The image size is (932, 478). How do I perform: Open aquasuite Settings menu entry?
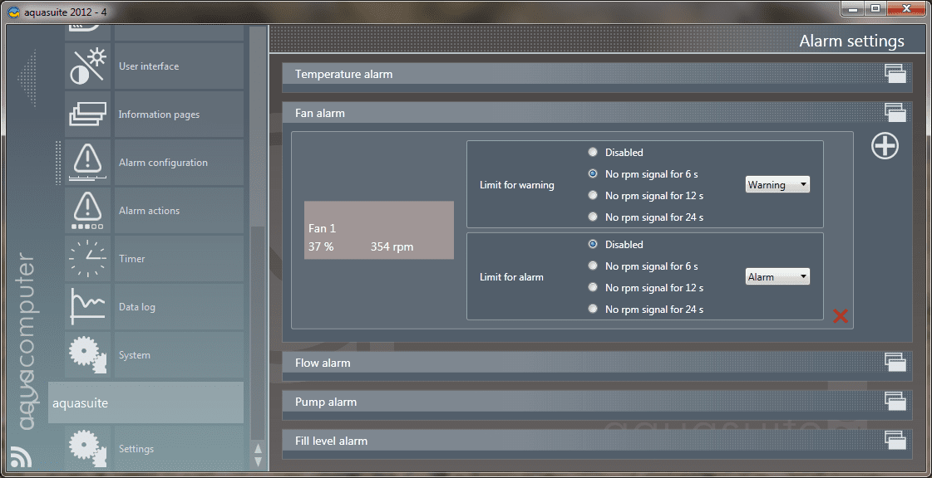coord(179,448)
